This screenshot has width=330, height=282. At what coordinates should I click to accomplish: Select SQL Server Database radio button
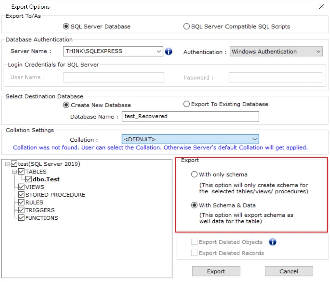click(66, 27)
